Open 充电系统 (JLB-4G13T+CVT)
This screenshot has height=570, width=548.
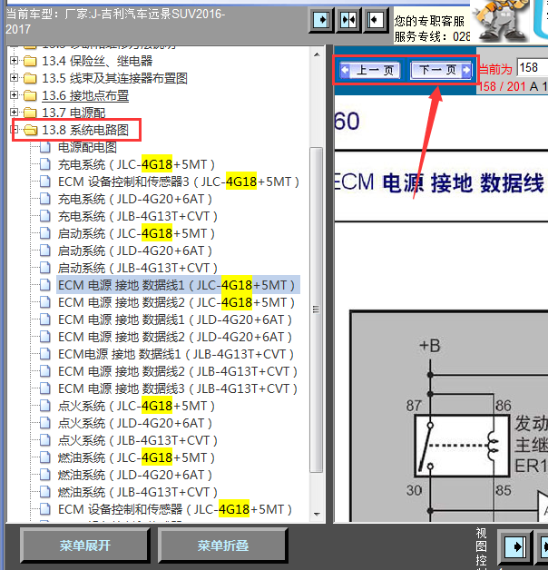[138, 216]
